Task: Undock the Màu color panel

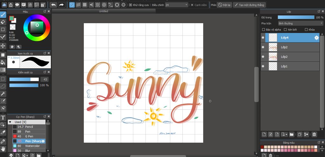Action: click(45, 11)
